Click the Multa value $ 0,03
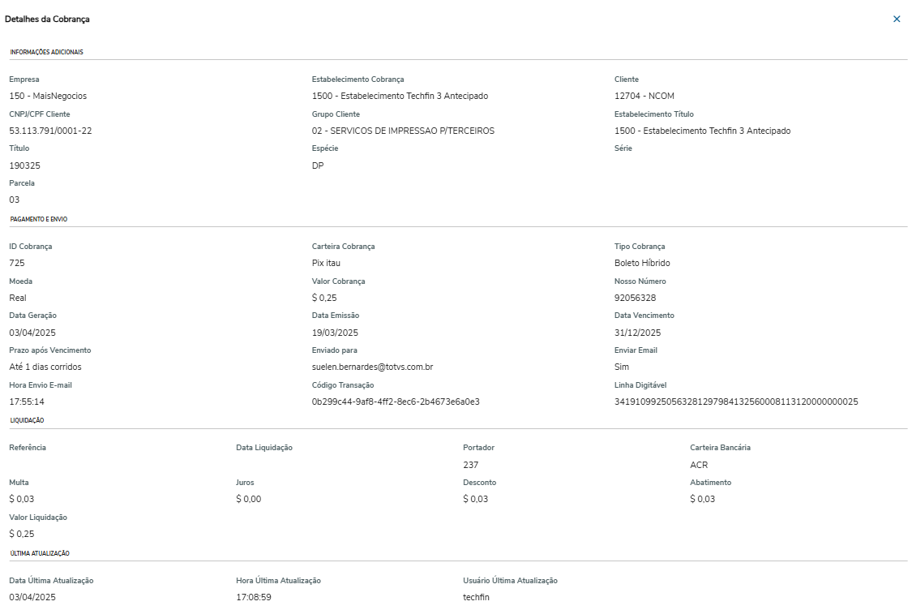912x610 pixels. click(x=22, y=500)
